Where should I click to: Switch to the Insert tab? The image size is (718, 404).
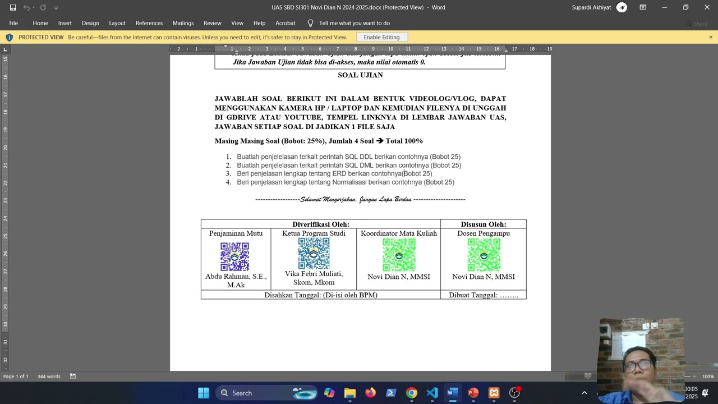[x=65, y=23]
